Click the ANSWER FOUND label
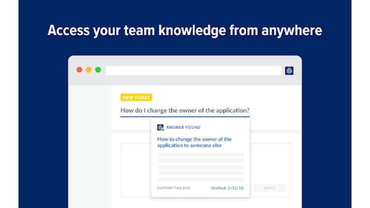The image size is (370, 208). click(x=183, y=127)
